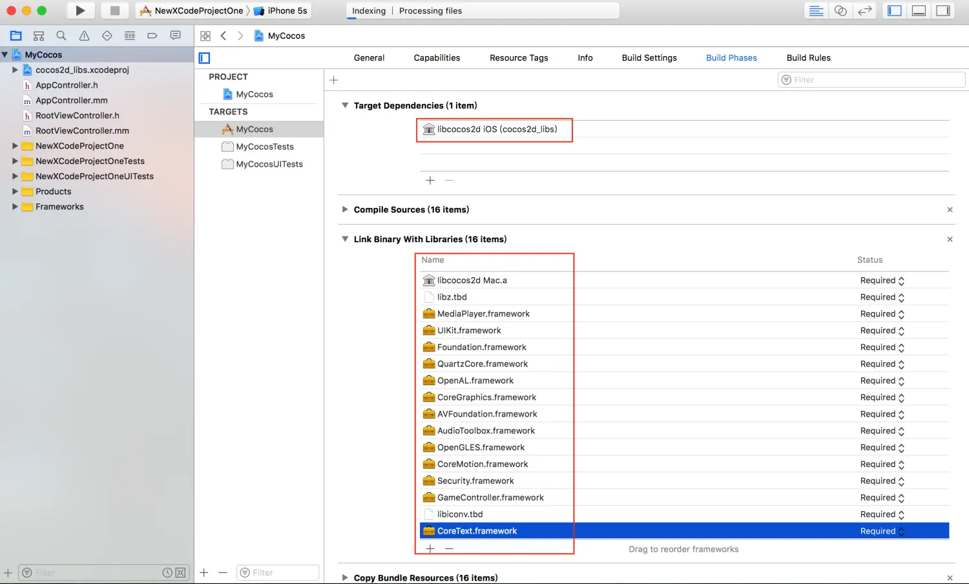969x584 pixels.
Task: Toggle the project and targets list sidebar
Action: click(204, 58)
